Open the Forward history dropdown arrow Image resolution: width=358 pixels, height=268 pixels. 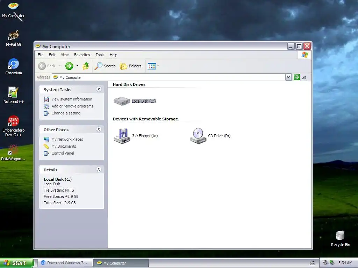tap(77, 66)
